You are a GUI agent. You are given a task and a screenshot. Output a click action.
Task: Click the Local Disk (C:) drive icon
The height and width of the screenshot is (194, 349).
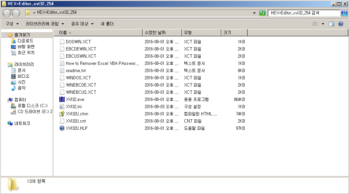(x=13, y=106)
